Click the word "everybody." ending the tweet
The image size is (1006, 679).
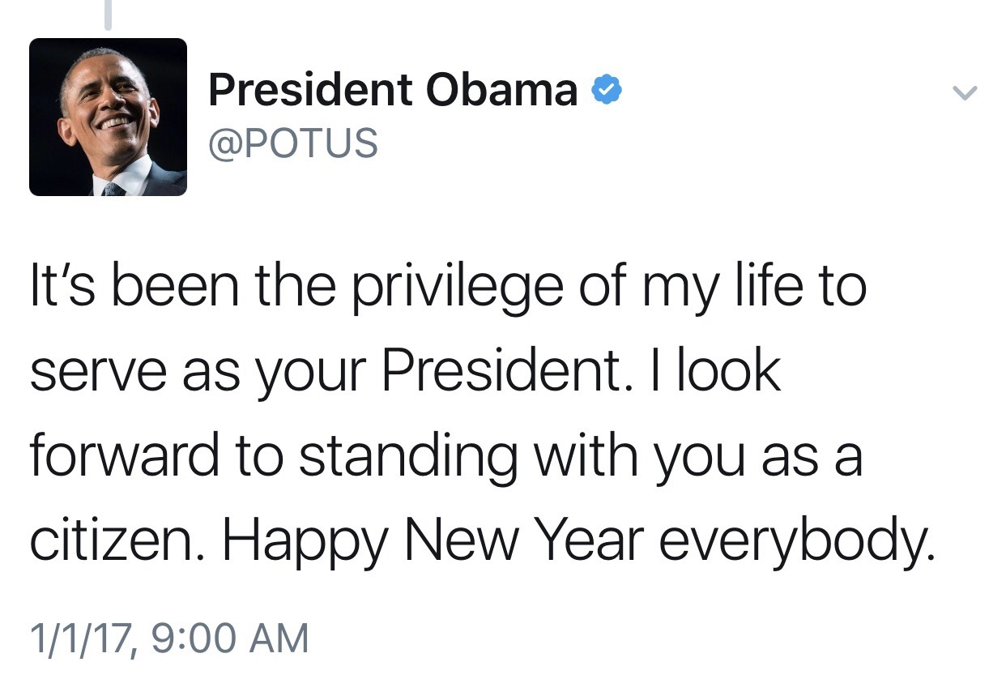coord(799,544)
